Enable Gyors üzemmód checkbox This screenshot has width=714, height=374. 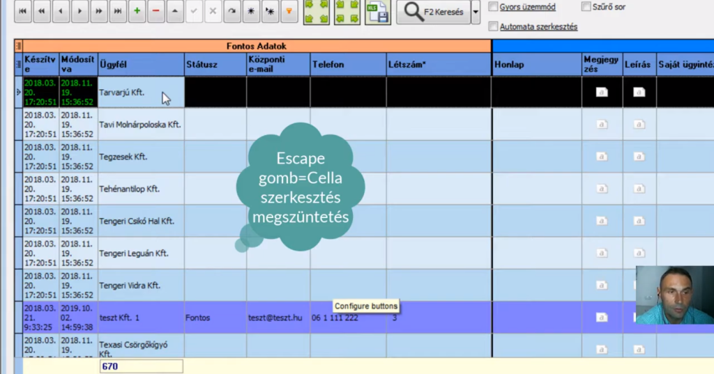pos(494,7)
